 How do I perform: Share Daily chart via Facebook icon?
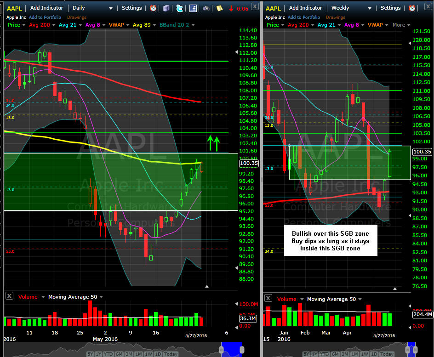coord(193,8)
